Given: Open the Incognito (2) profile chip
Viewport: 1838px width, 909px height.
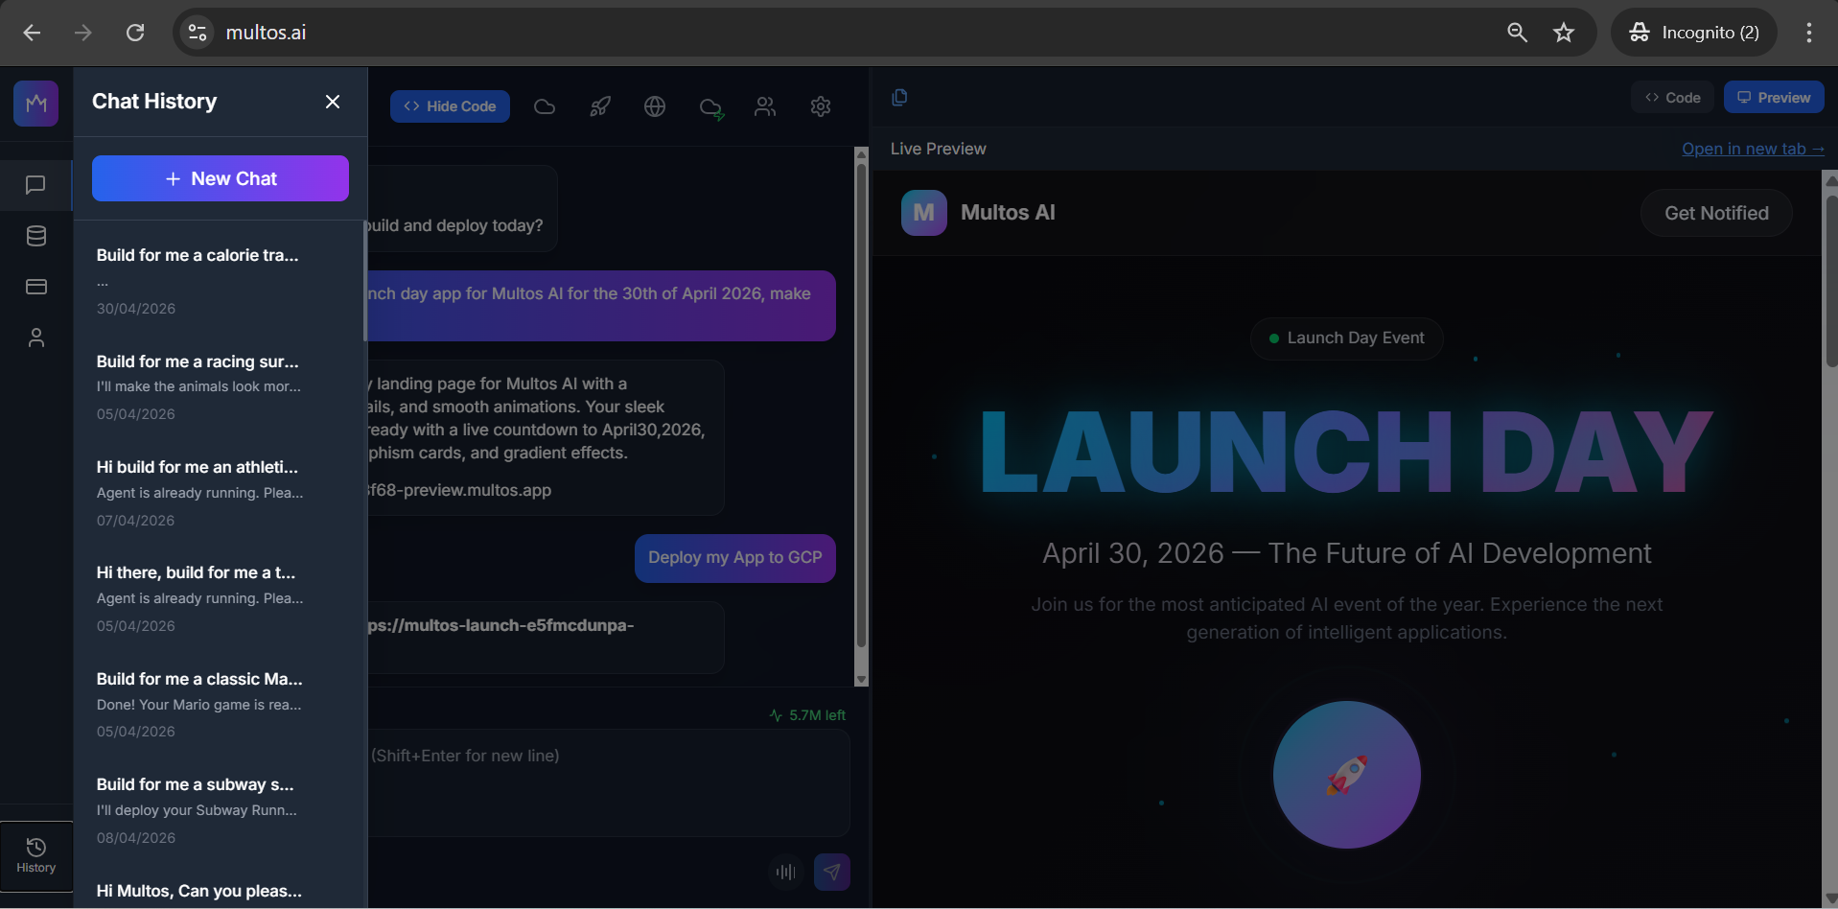Looking at the screenshot, I should (1694, 33).
